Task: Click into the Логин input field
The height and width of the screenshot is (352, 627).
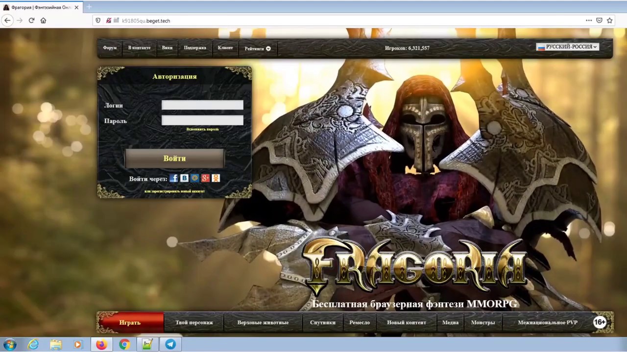Action: tap(202, 105)
